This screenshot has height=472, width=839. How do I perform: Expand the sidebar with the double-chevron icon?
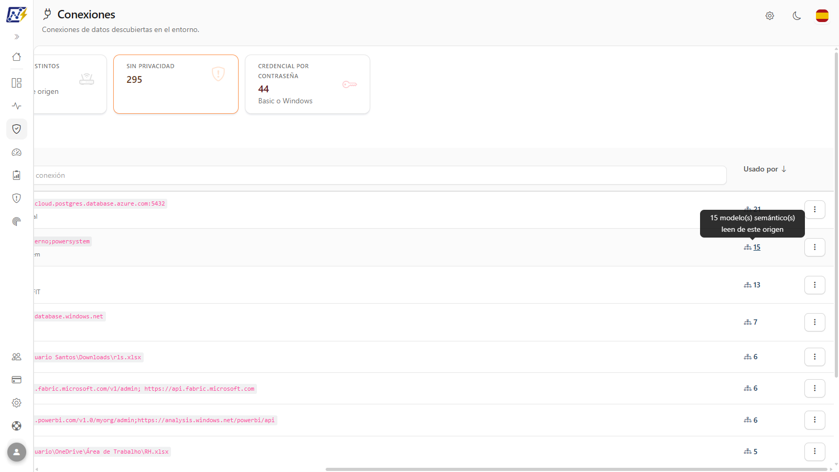coord(17,37)
